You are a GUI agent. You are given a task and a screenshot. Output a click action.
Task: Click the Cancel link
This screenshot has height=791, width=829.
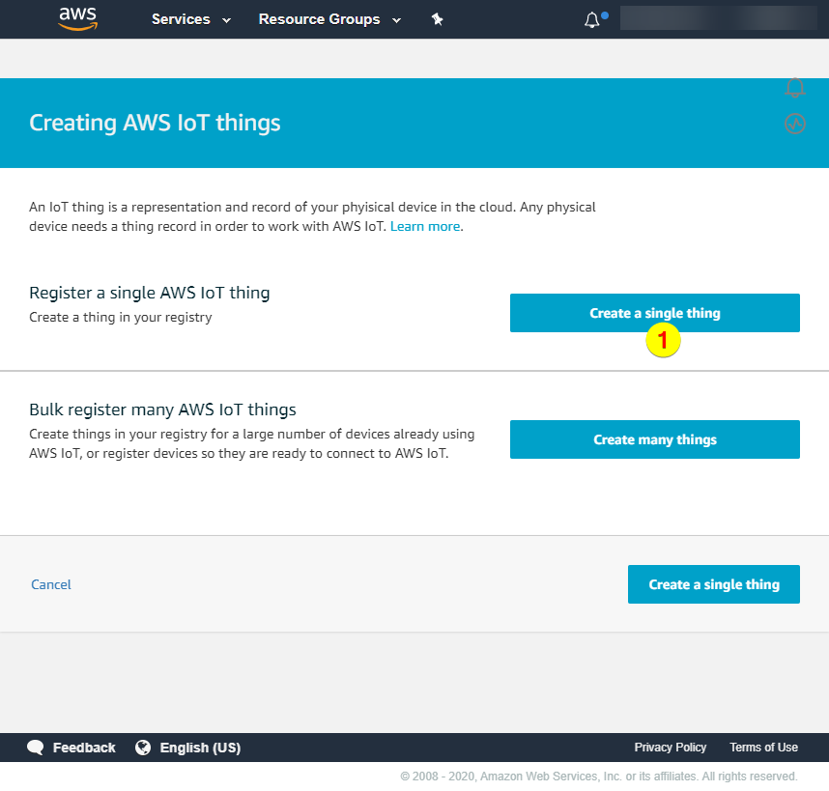(51, 584)
